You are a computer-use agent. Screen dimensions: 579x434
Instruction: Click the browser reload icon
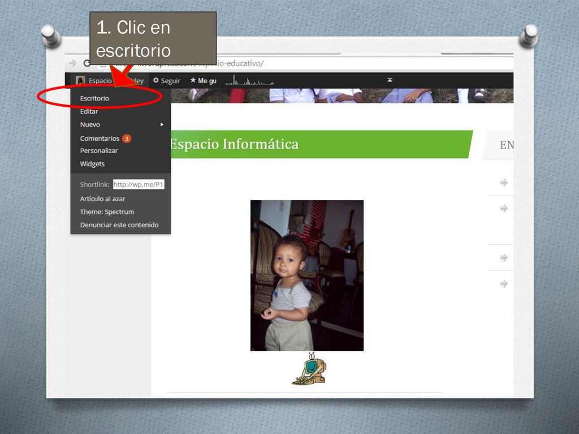point(87,63)
